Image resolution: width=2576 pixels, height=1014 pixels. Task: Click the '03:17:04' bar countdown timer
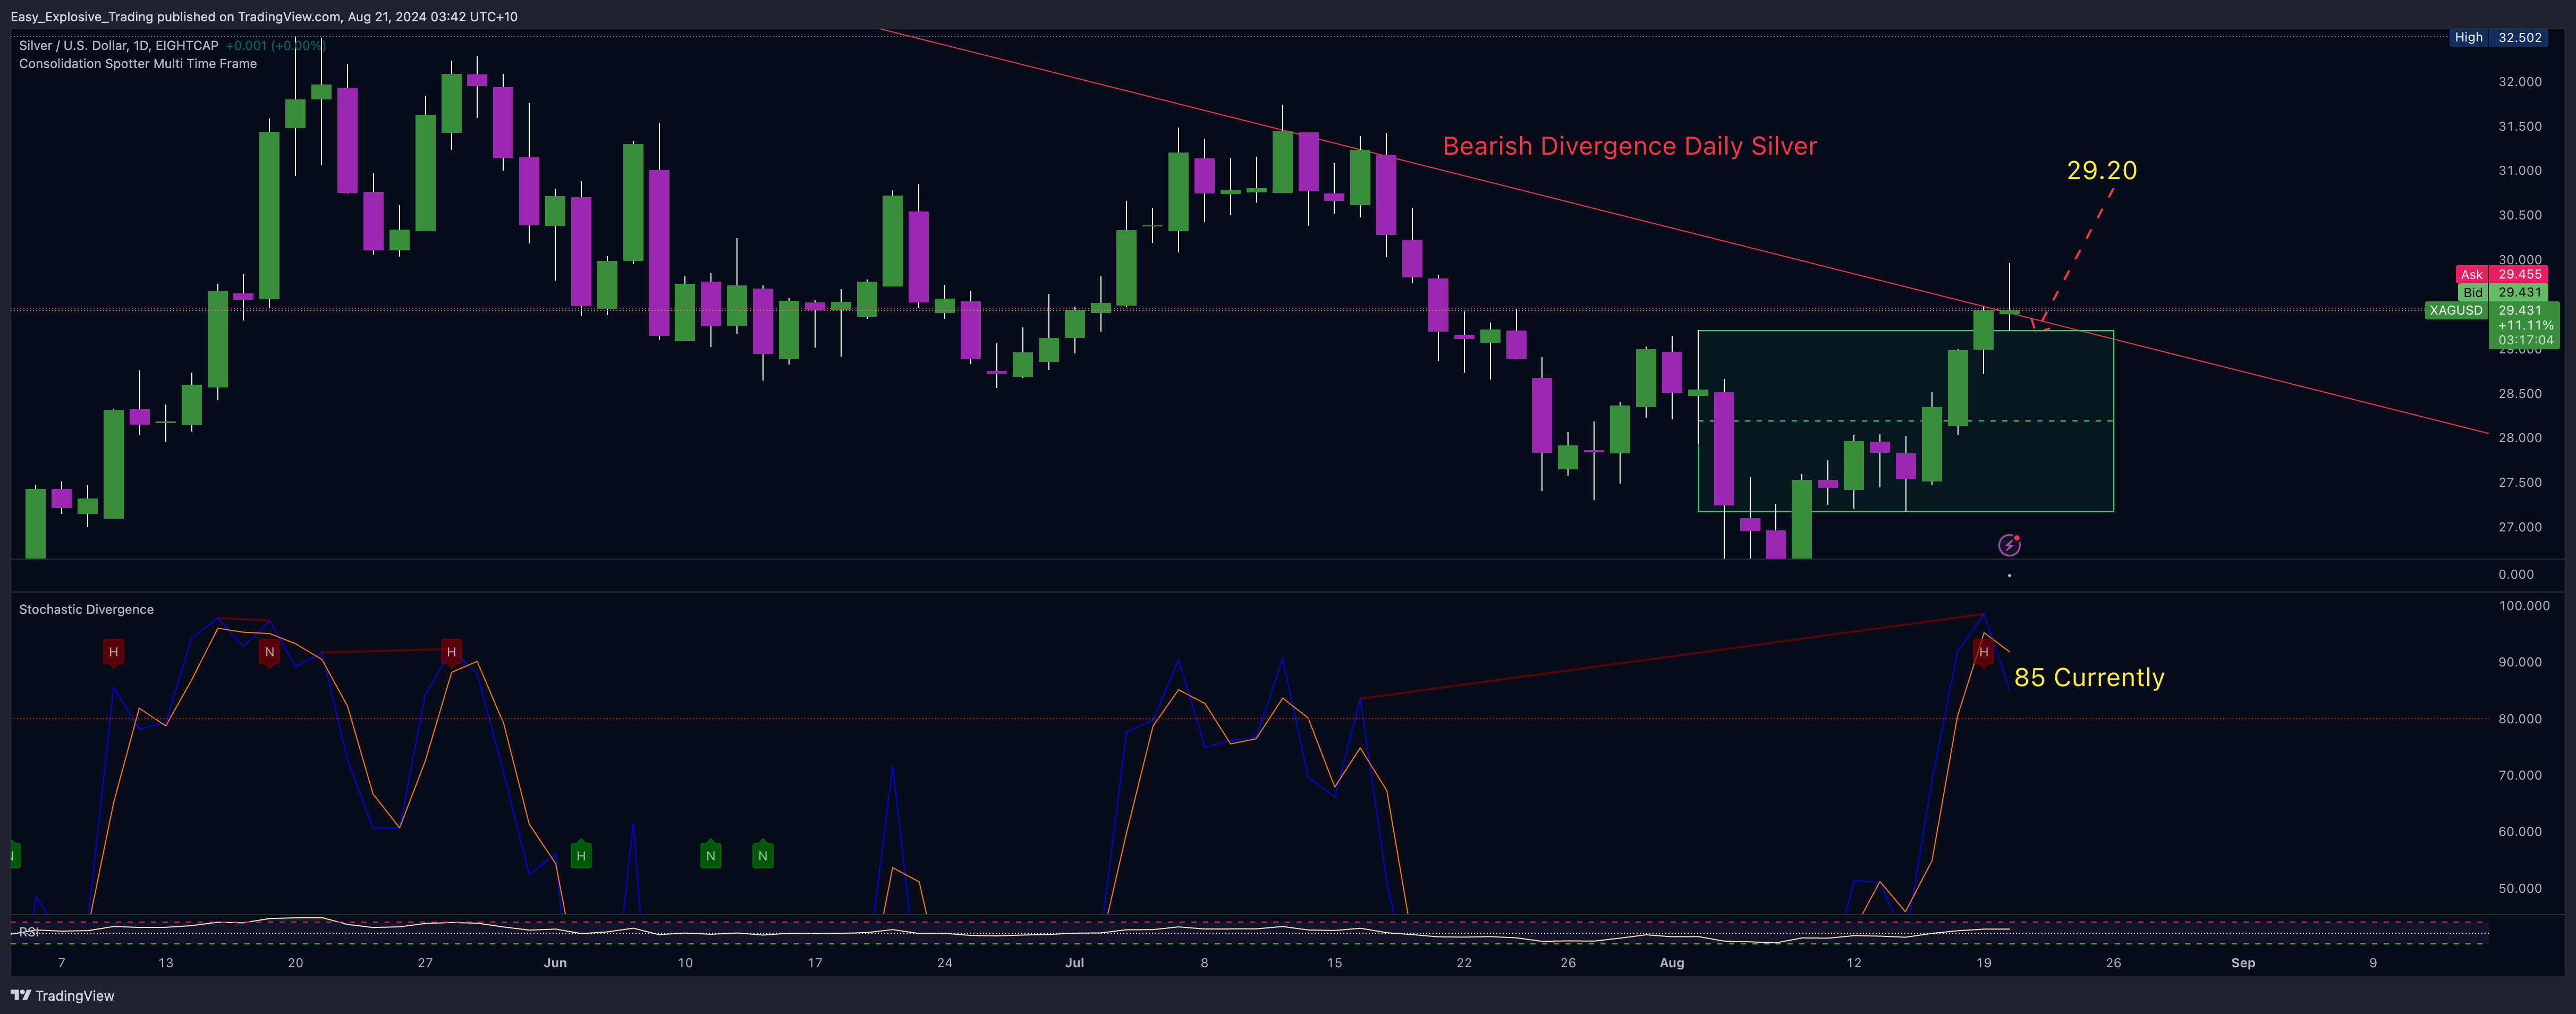tap(2525, 340)
